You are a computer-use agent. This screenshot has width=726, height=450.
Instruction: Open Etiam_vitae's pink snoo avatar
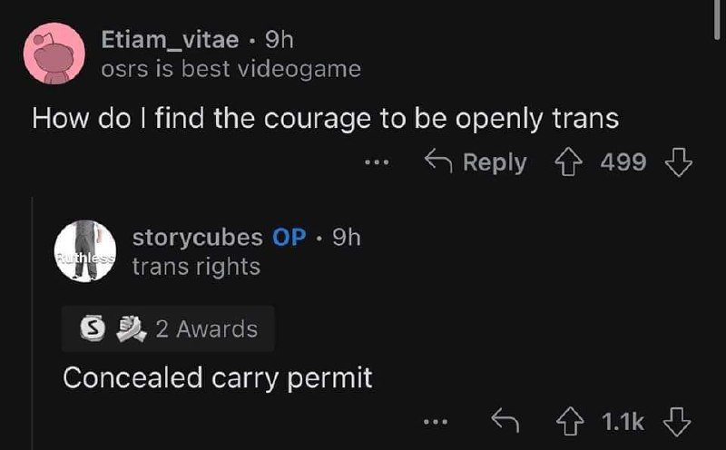[x=54, y=54]
